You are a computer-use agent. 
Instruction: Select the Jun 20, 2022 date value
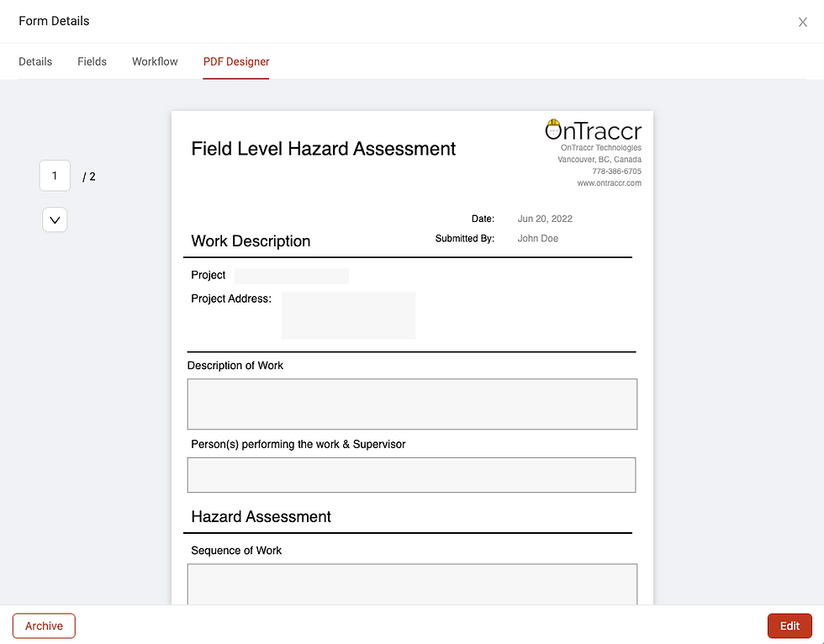[x=545, y=219]
